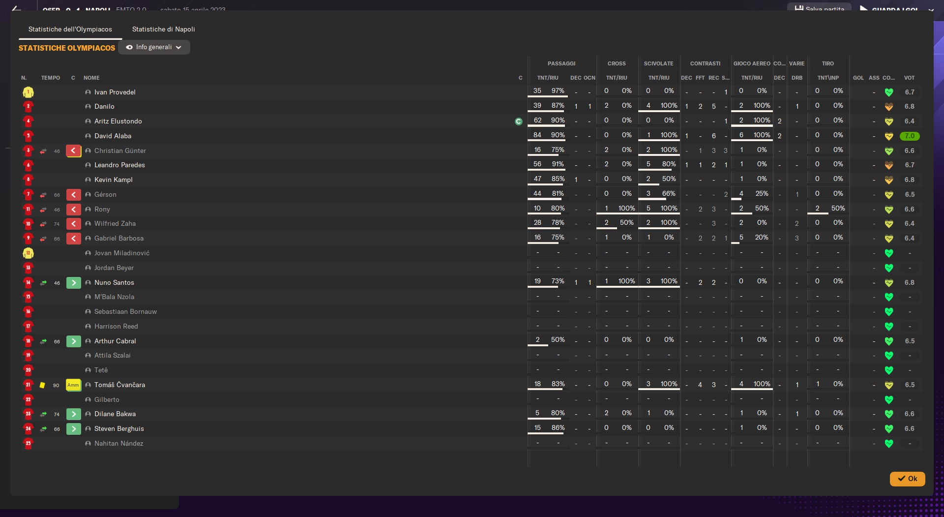
Task: Click Ivan Provedel's green condition heart
Action: [x=888, y=92]
